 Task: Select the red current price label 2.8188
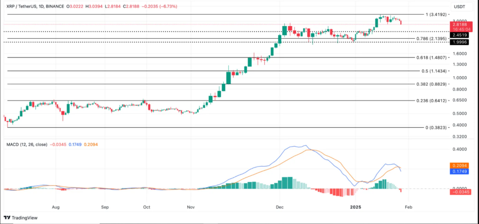click(x=460, y=24)
